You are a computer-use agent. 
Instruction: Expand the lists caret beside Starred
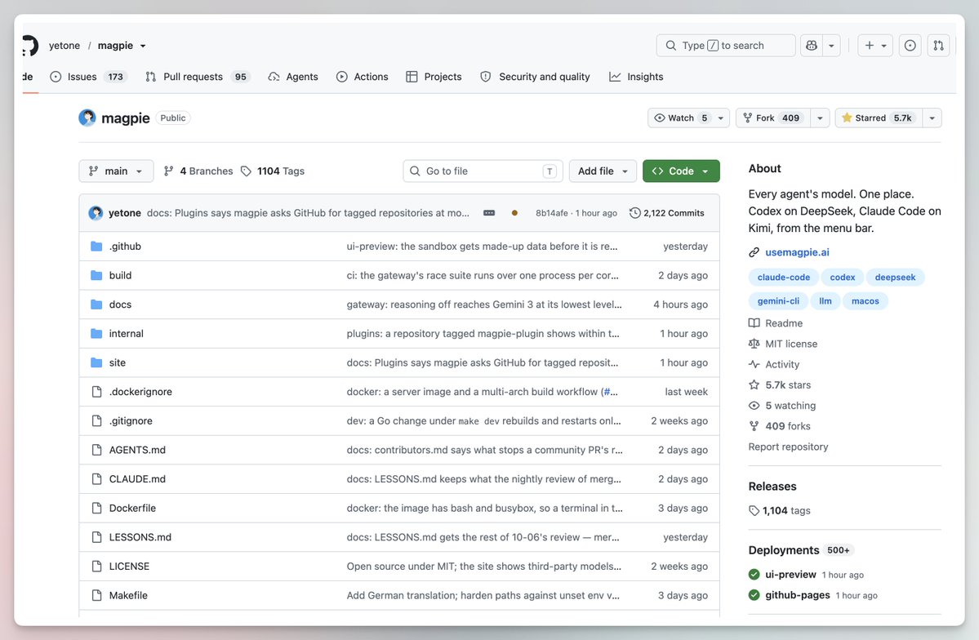(932, 118)
